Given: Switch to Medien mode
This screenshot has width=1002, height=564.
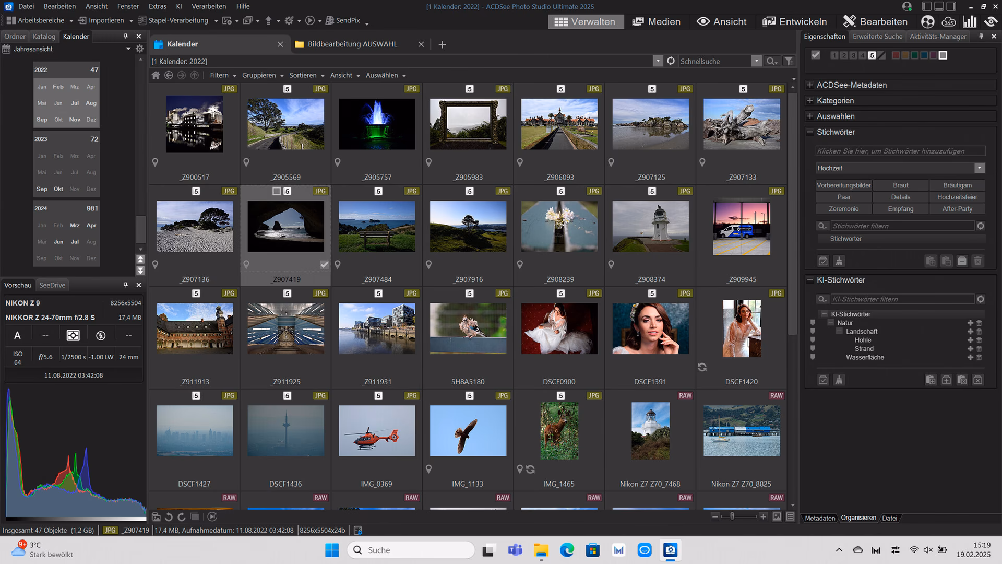Looking at the screenshot, I should (x=656, y=21).
